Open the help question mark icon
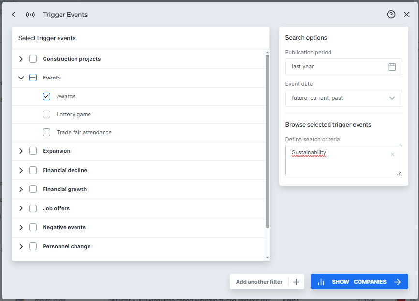The height and width of the screenshot is (301, 419). click(391, 15)
